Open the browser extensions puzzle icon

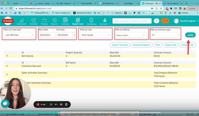tap(171, 8)
